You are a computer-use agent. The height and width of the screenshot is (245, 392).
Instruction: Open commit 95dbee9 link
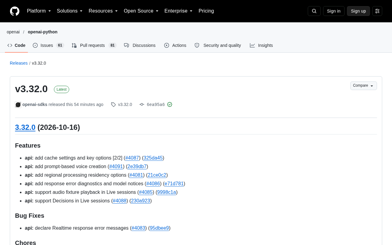click(x=159, y=228)
